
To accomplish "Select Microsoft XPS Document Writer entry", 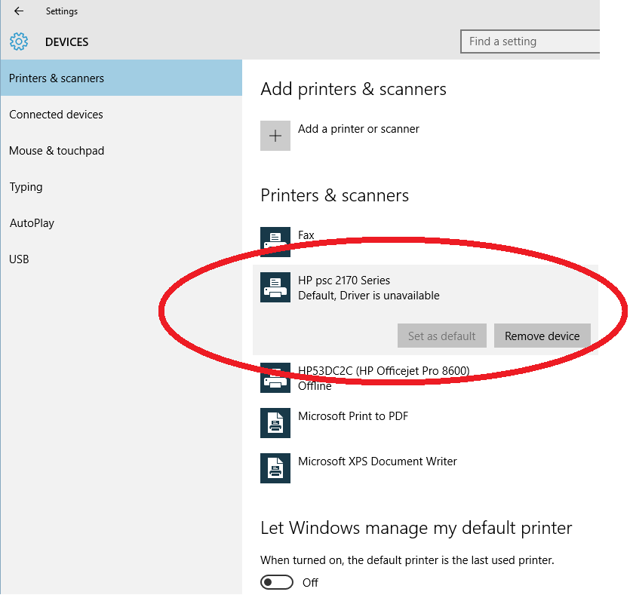I will click(377, 461).
